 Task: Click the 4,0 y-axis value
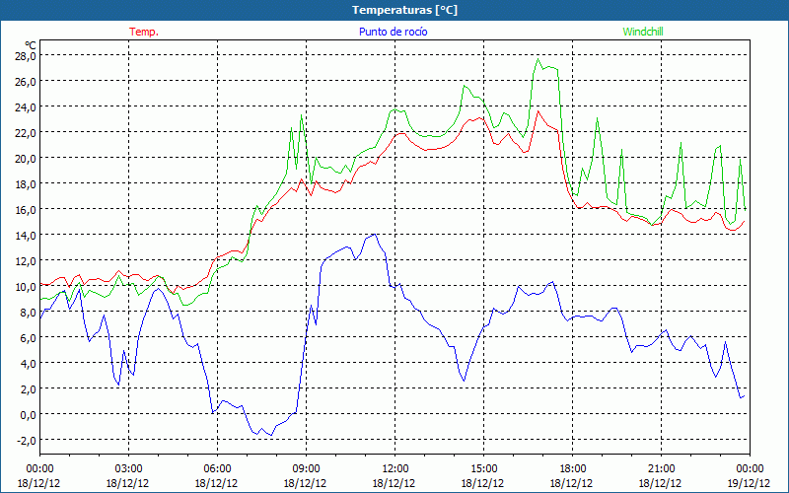point(28,364)
